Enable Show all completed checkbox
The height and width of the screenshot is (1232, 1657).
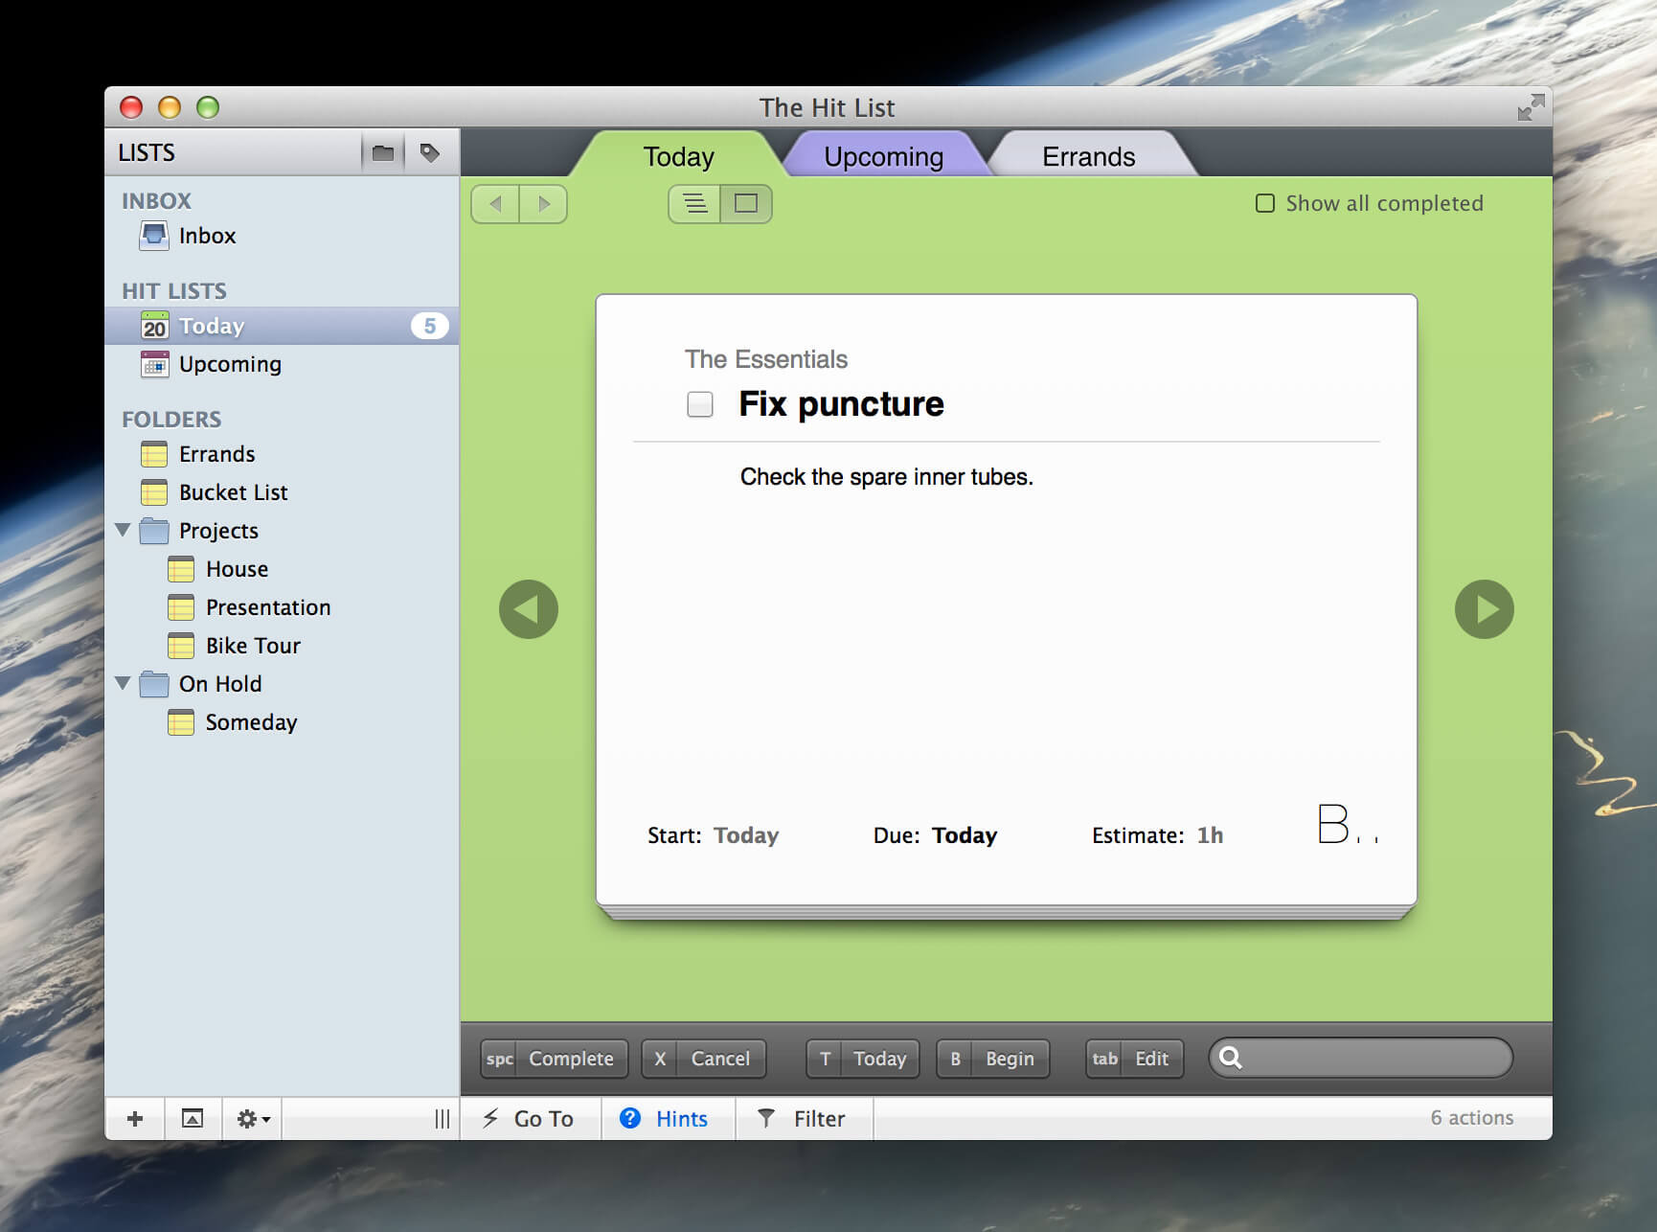pos(1264,203)
